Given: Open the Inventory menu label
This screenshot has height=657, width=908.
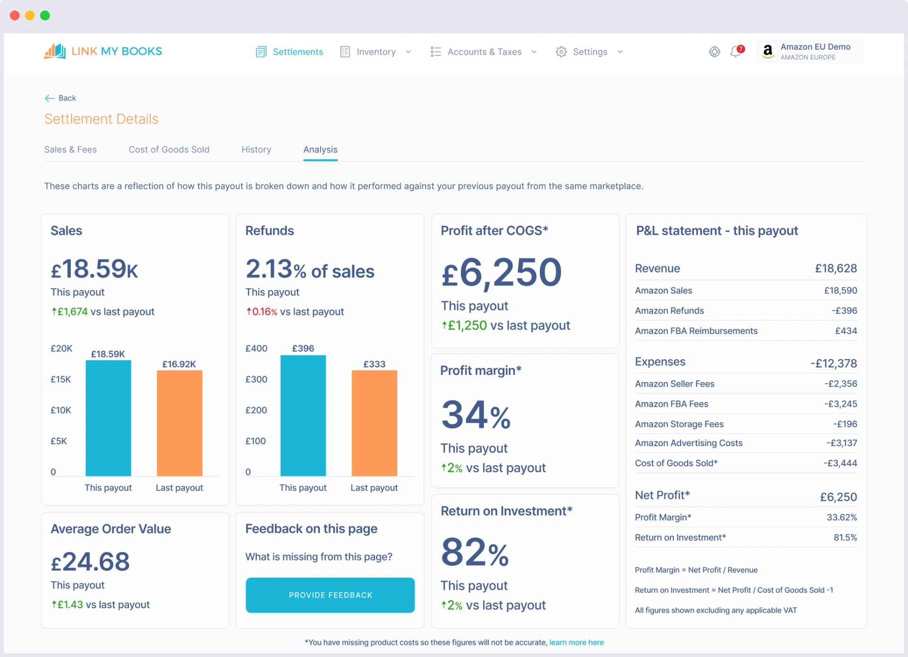Looking at the screenshot, I should 376,52.
